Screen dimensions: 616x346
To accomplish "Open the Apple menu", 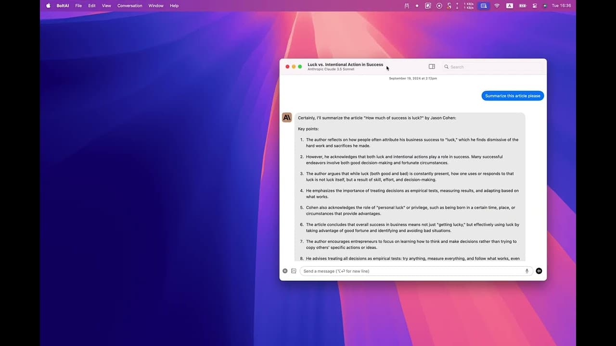I will coord(48,6).
